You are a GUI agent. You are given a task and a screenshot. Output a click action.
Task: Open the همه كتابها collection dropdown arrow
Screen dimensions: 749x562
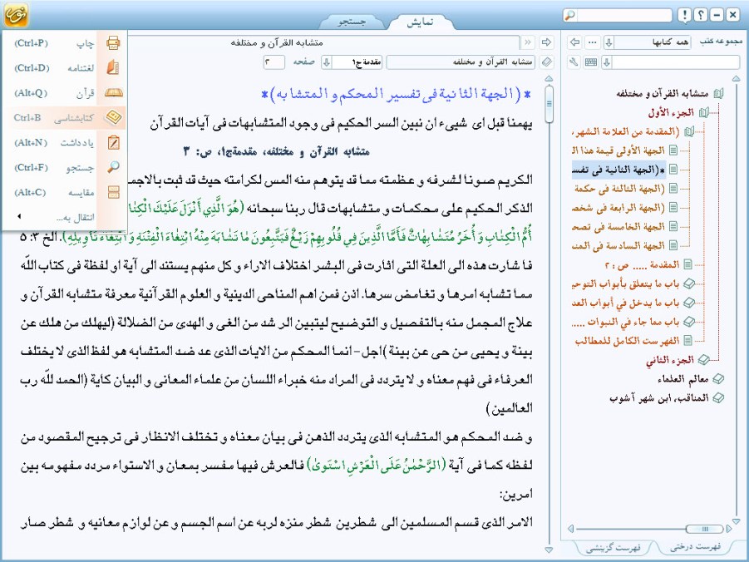click(x=609, y=42)
